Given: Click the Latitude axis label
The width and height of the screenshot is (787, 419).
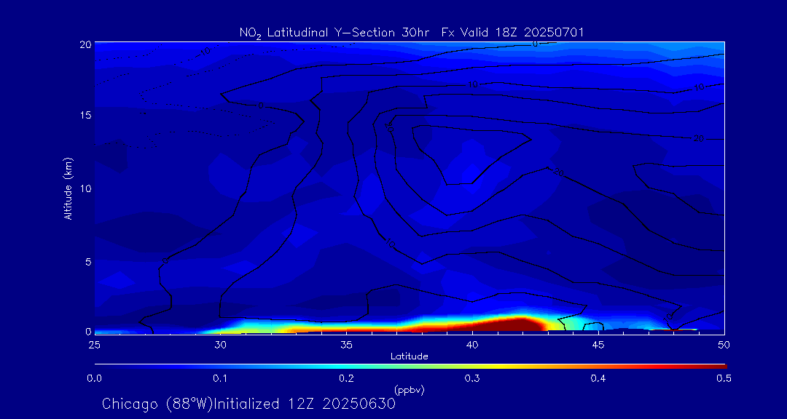Looking at the screenshot, I should tap(410, 356).
